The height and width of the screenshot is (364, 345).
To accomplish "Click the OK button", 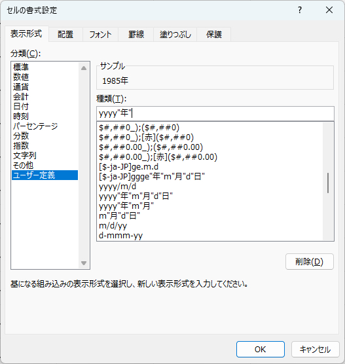I will pyautogui.click(x=261, y=349).
